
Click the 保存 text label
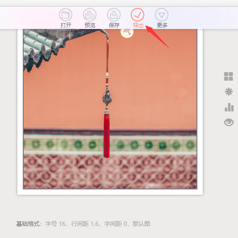(x=114, y=25)
